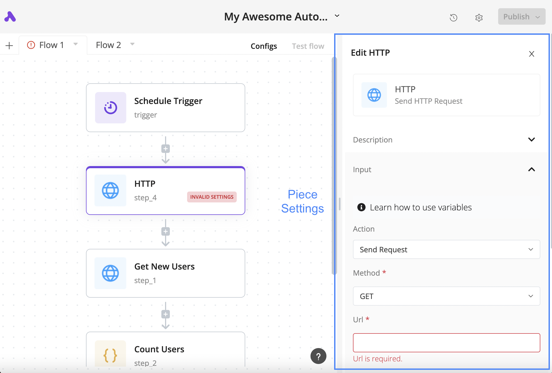This screenshot has width=552, height=373.
Task: Open version history clock icon
Action: point(454,18)
